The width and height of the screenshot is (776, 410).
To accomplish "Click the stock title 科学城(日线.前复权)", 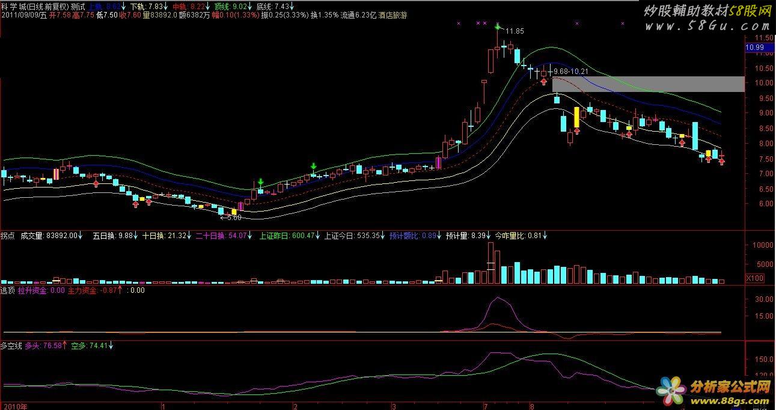I will pos(34,7).
